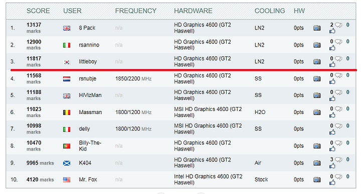Sort by the SCORE column header
Viewport: 361px width, 194px height.
pos(38,11)
